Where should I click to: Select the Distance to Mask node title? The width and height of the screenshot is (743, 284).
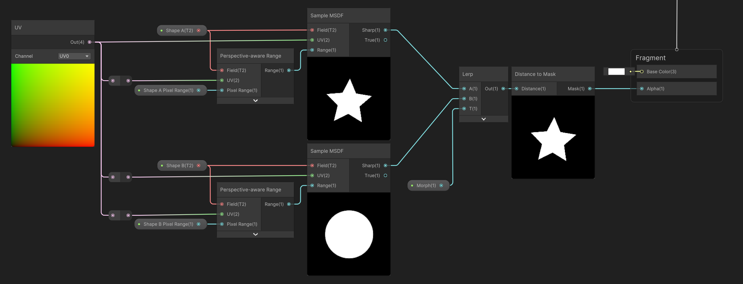(x=553, y=74)
